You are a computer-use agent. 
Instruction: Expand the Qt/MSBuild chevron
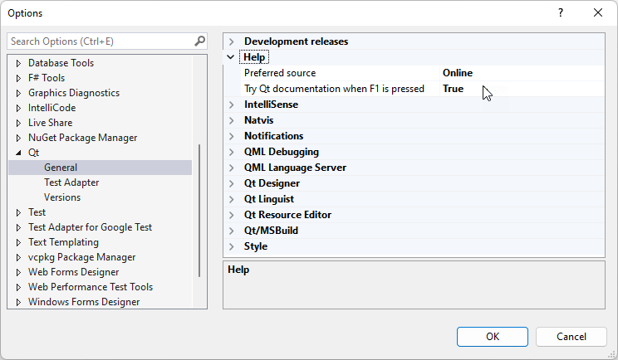pyautogui.click(x=232, y=231)
